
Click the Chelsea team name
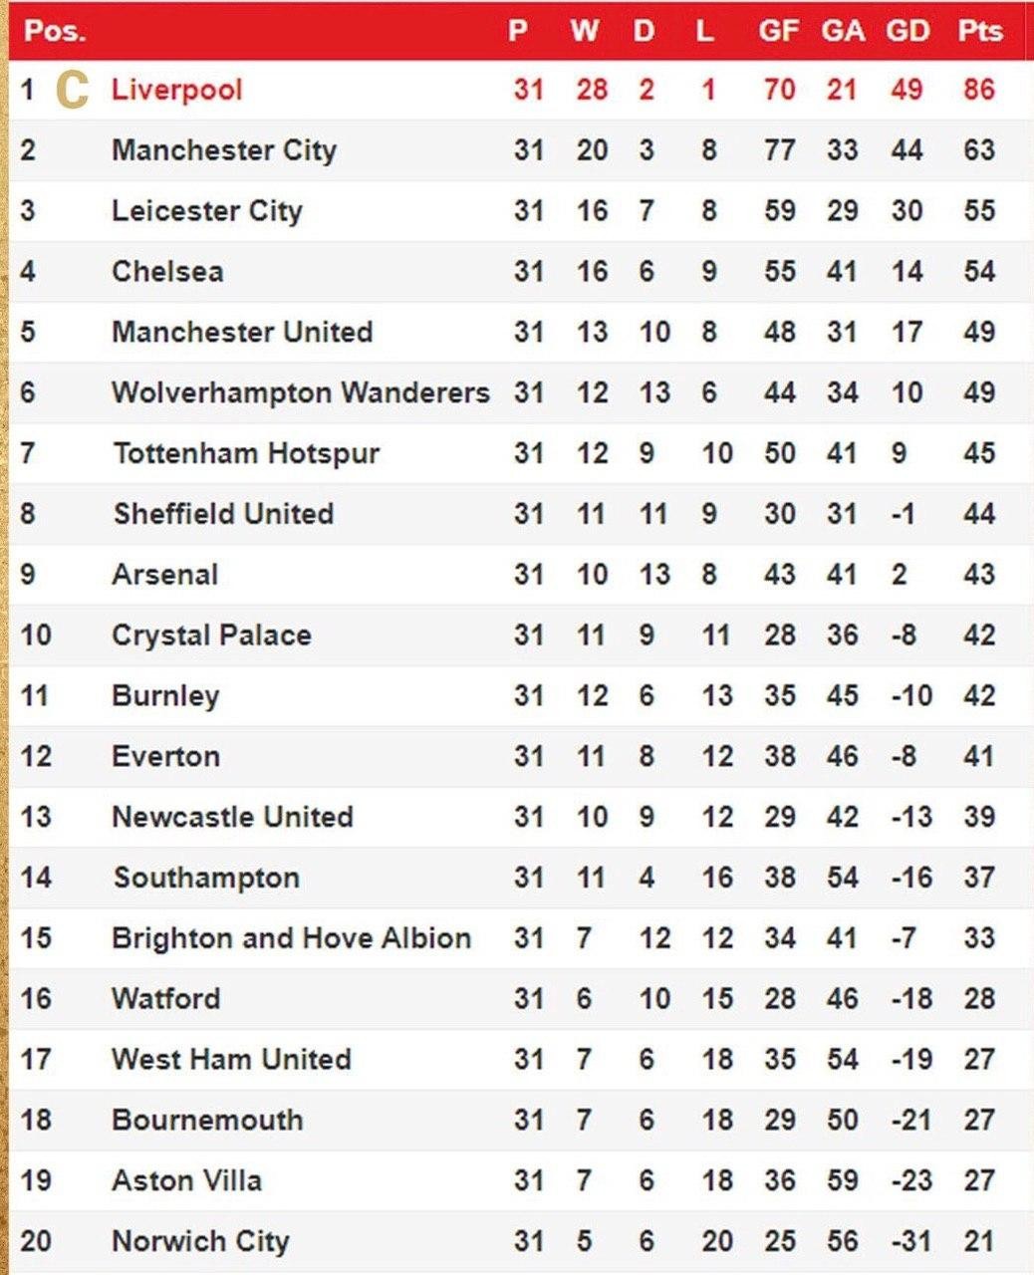[x=167, y=272]
